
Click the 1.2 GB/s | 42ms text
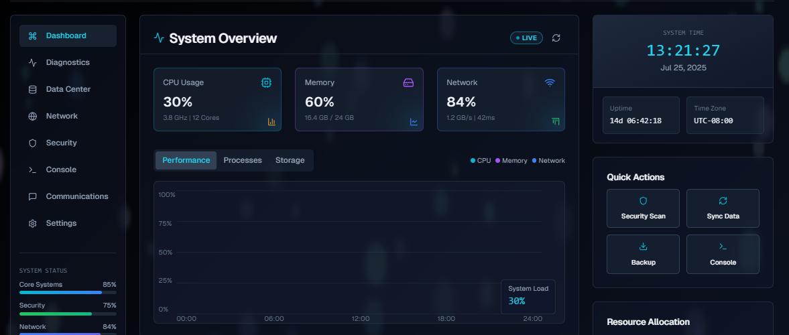471,118
